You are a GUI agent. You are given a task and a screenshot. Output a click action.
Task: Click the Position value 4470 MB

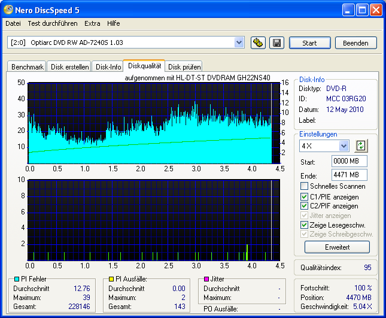click(x=358, y=298)
